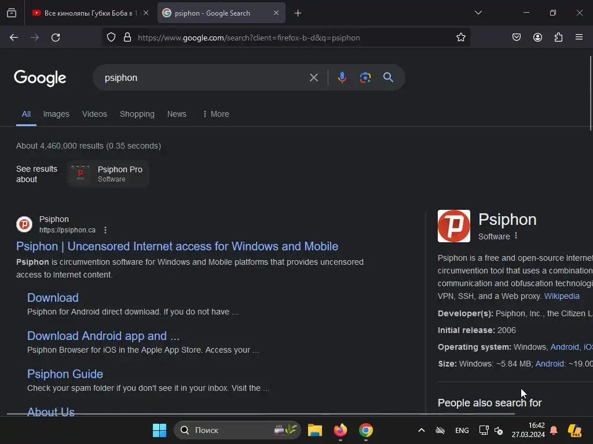Viewport: 593px width, 444px height.
Task: Open the About Us sitelink
Action: (x=51, y=411)
